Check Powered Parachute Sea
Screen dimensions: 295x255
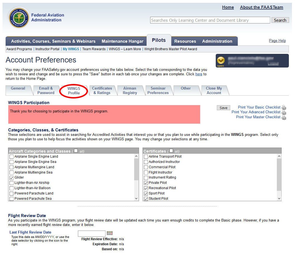(x=11, y=199)
